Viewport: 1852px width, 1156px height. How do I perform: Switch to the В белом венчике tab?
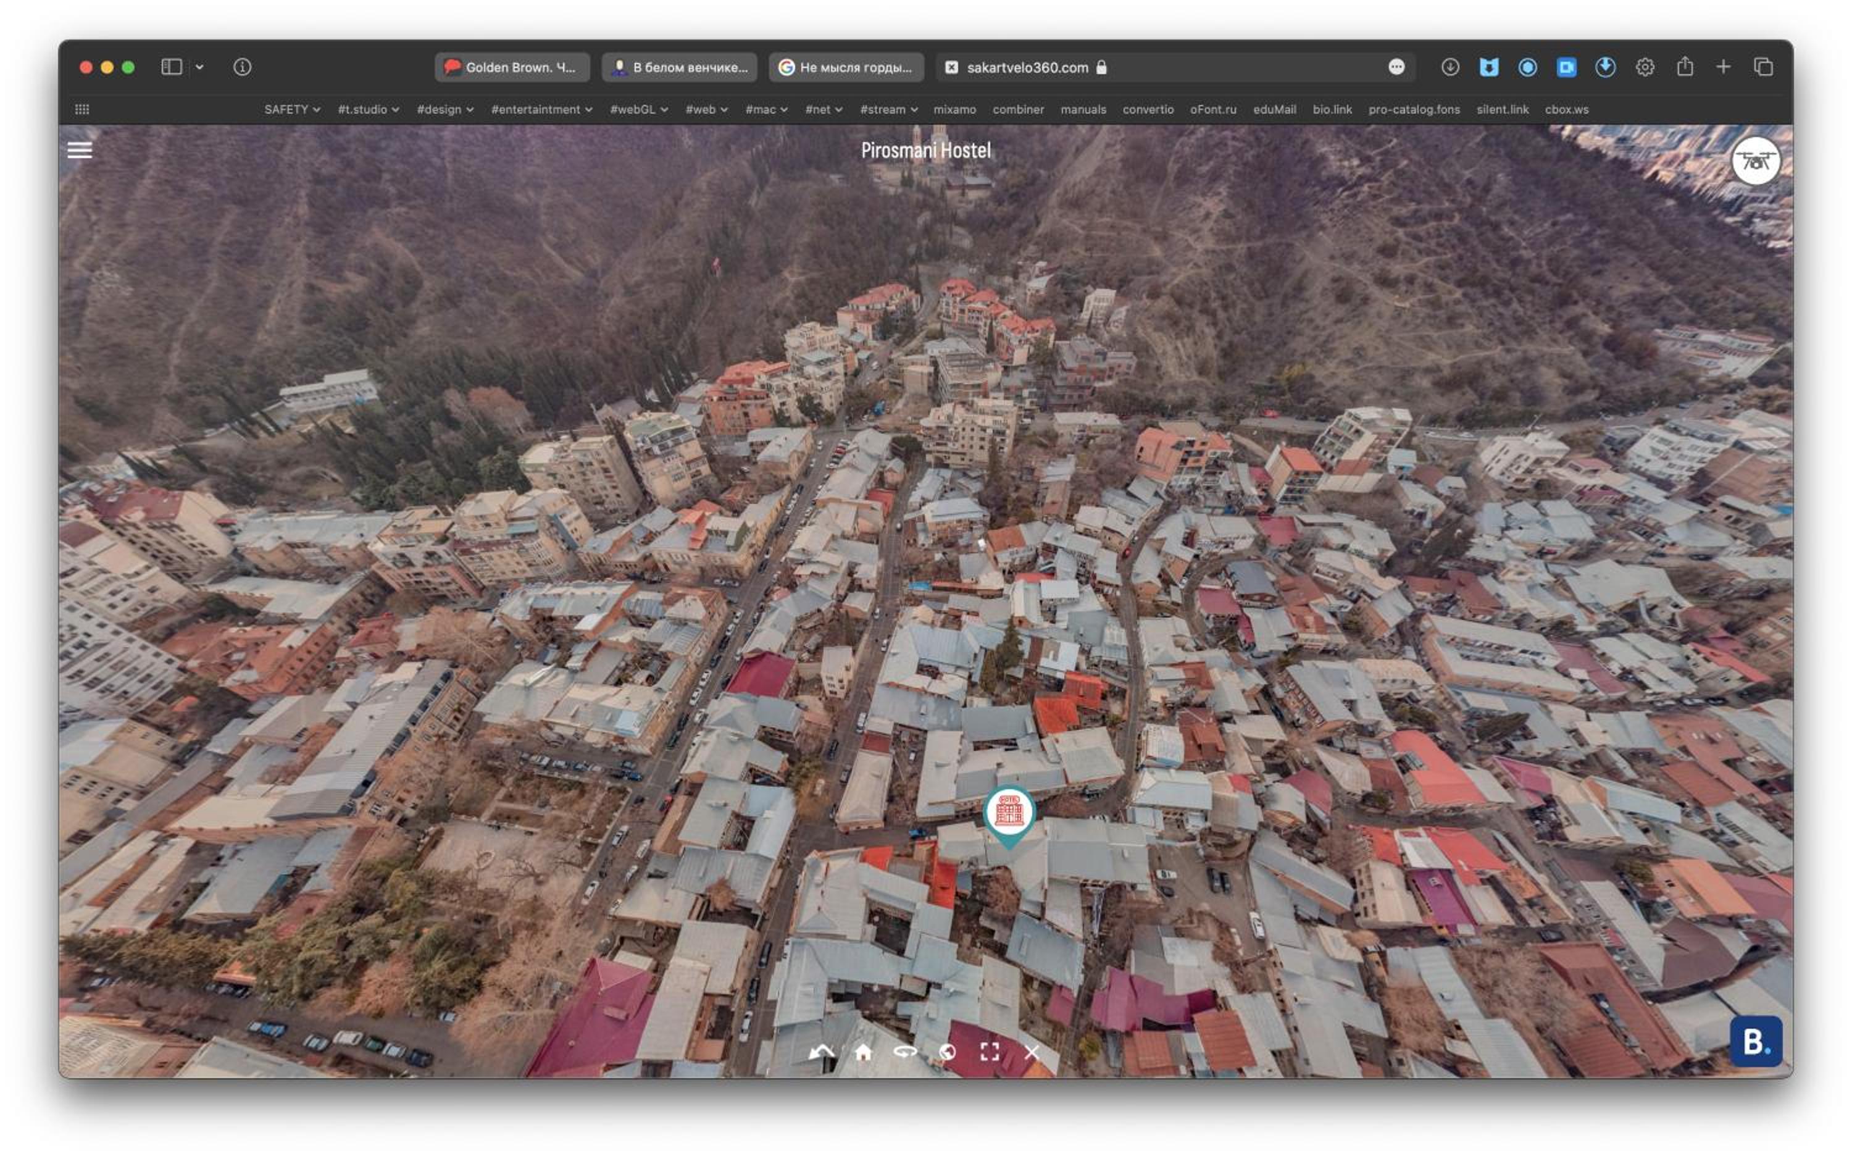coord(678,67)
